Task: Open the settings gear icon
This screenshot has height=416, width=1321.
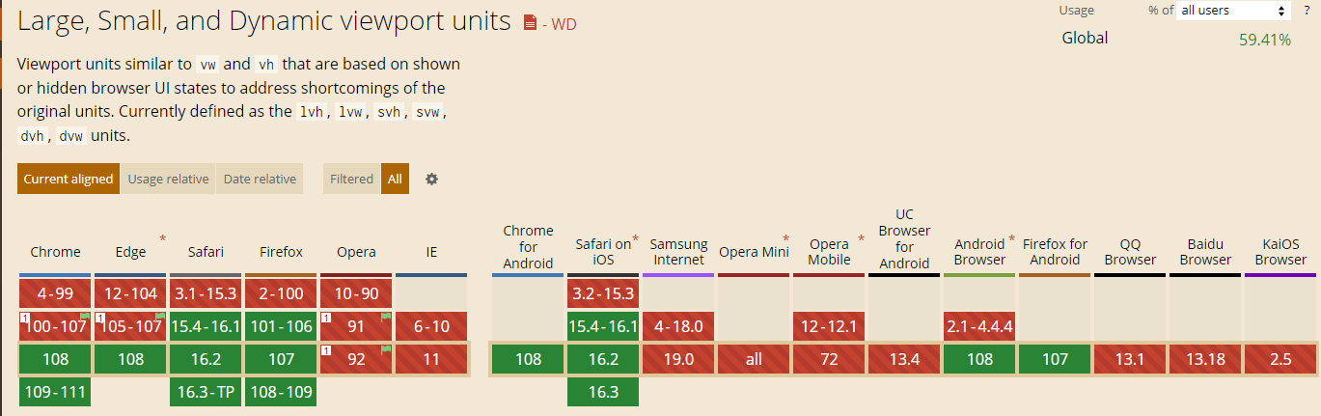Action: tap(431, 179)
